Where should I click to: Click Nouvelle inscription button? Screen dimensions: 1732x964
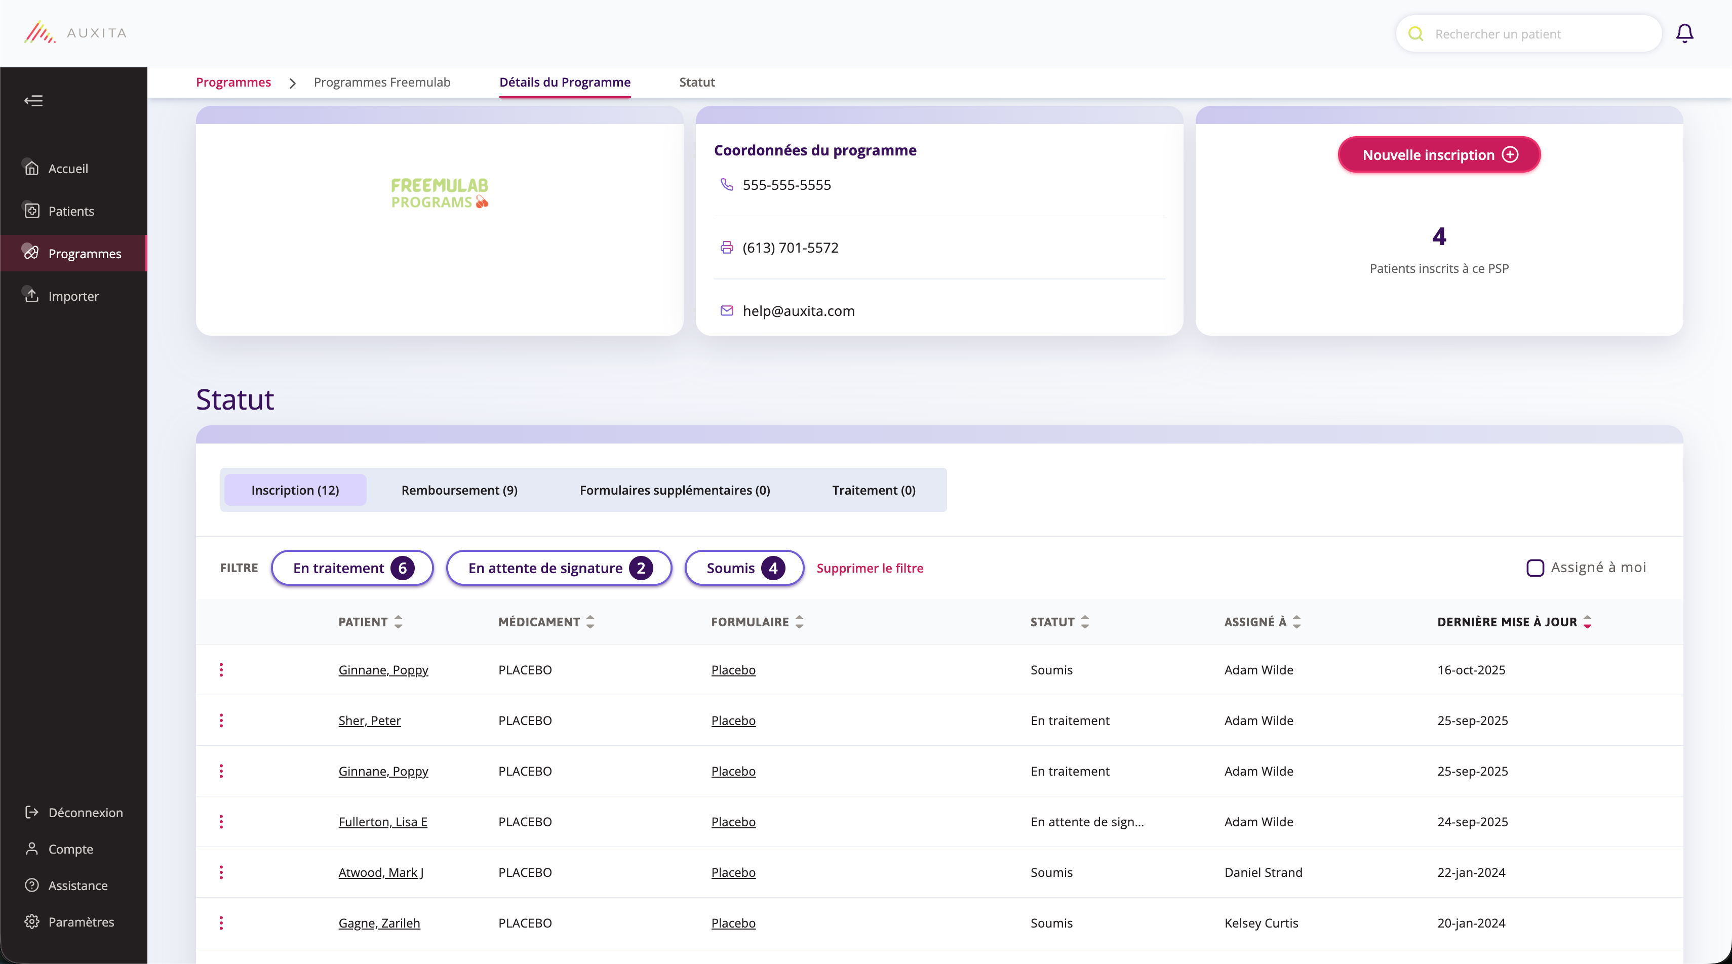click(x=1439, y=154)
